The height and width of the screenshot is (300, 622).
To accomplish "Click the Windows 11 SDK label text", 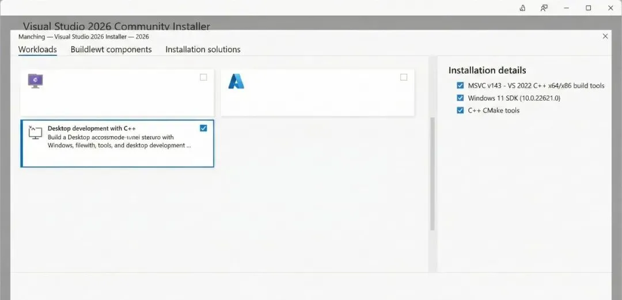I will (514, 98).
